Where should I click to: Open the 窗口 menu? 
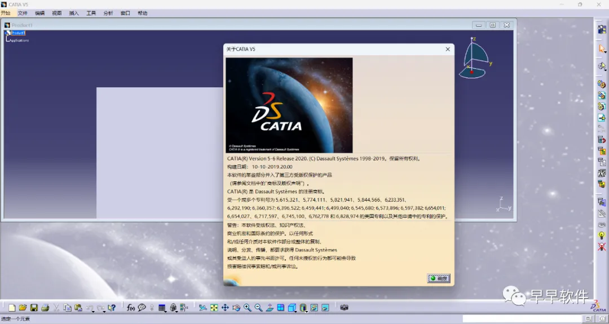[125, 13]
